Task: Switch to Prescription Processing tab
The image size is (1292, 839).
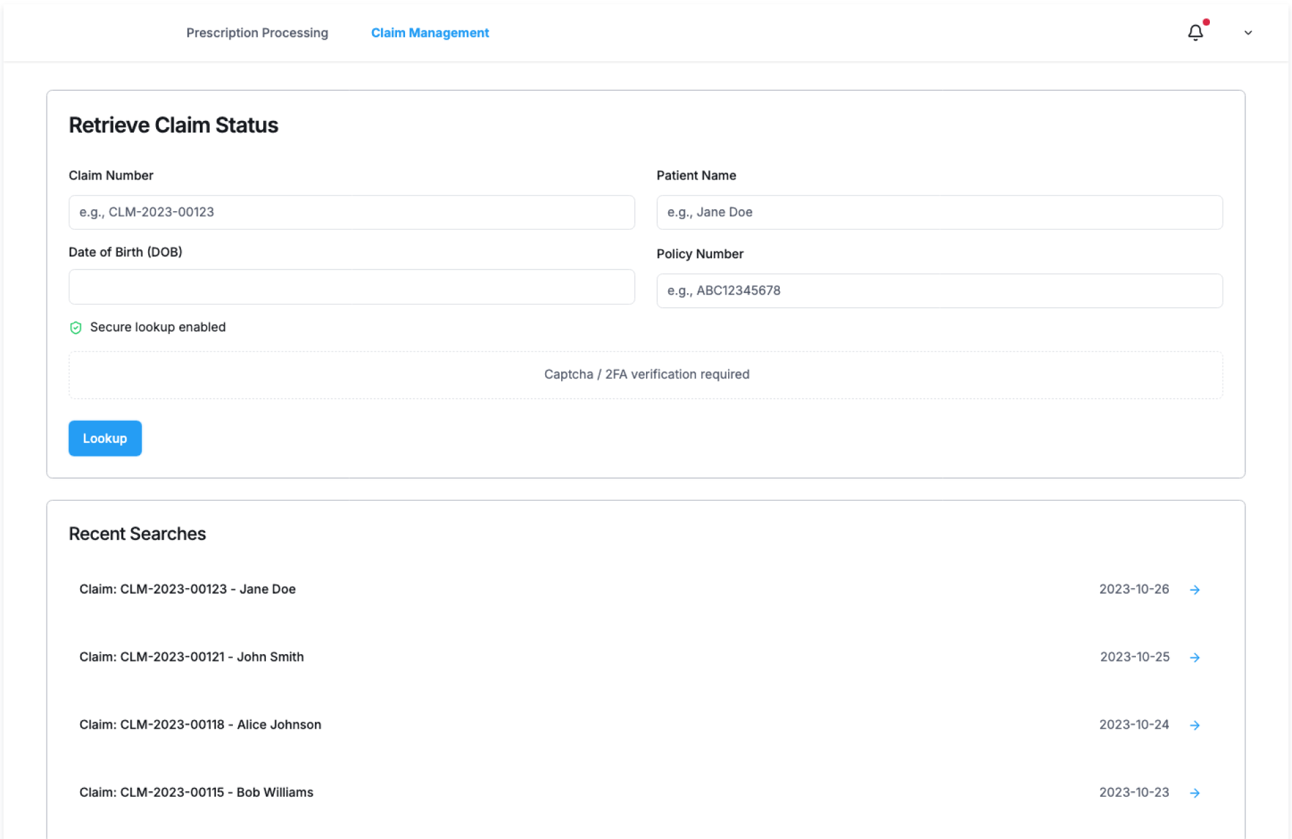Action: 257,33
